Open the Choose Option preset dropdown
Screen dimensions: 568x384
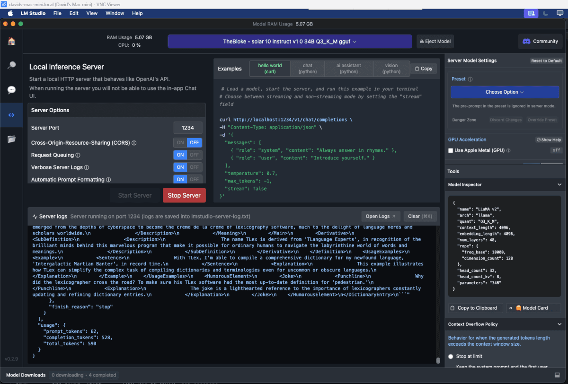pos(505,92)
